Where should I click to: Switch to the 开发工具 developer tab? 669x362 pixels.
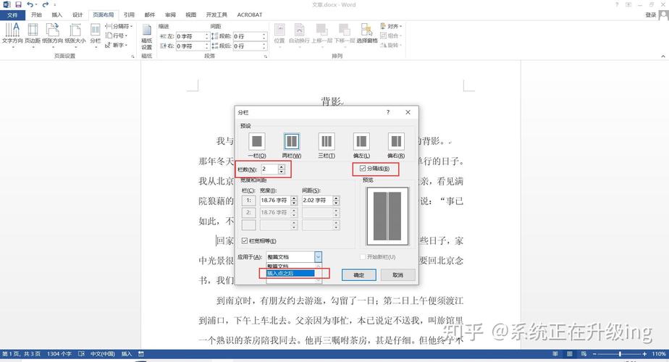click(216, 15)
